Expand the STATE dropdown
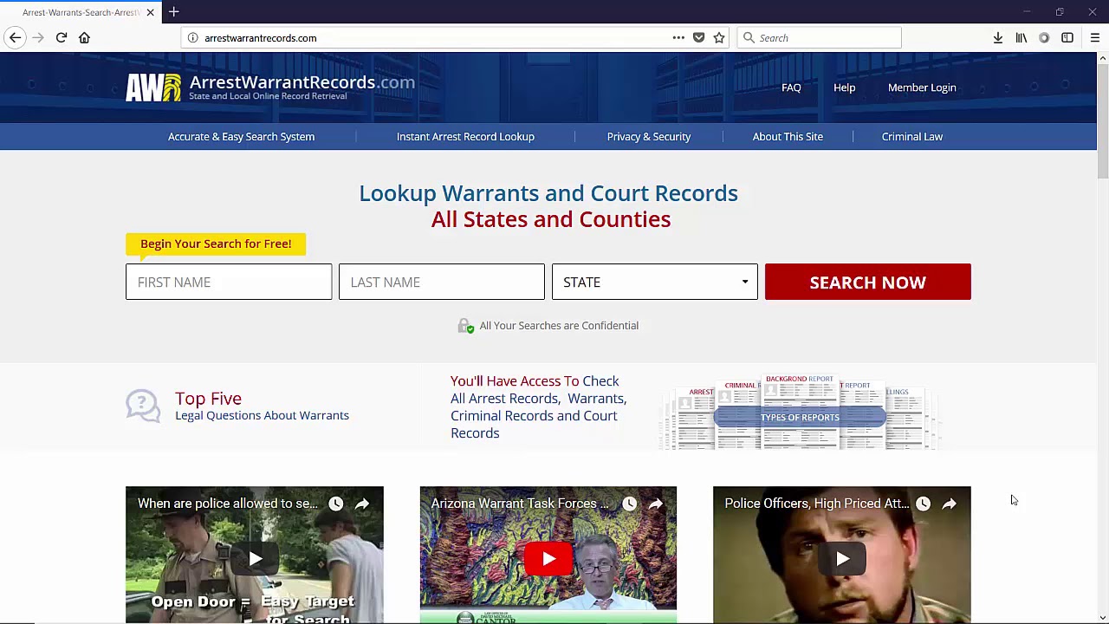The width and height of the screenshot is (1109, 624). (x=655, y=282)
